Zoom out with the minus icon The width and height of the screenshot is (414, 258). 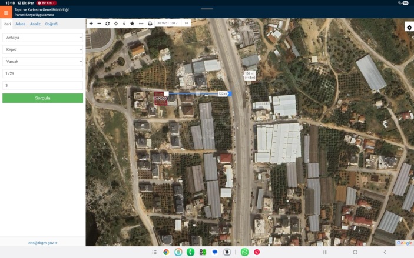99,24
